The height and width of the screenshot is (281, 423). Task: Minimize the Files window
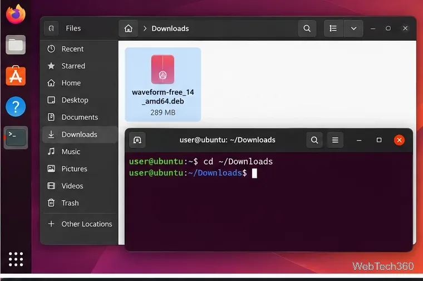(373, 28)
